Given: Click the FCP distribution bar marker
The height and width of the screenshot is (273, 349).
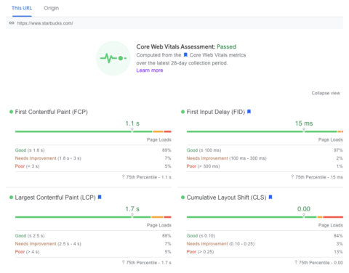Looking at the screenshot, I should 132,130.
